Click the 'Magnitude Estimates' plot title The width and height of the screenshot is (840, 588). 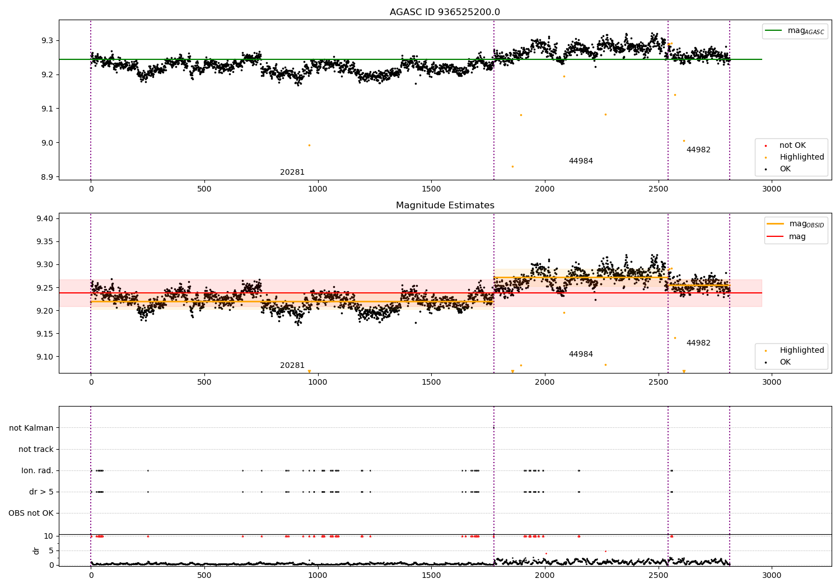point(445,206)
